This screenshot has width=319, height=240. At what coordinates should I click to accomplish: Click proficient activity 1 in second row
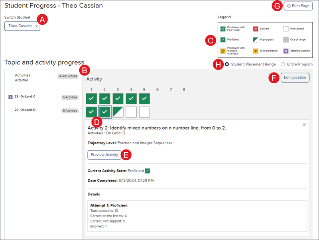pos(91,112)
